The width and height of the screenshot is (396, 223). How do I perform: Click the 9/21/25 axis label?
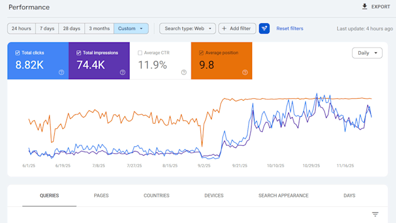240,166
